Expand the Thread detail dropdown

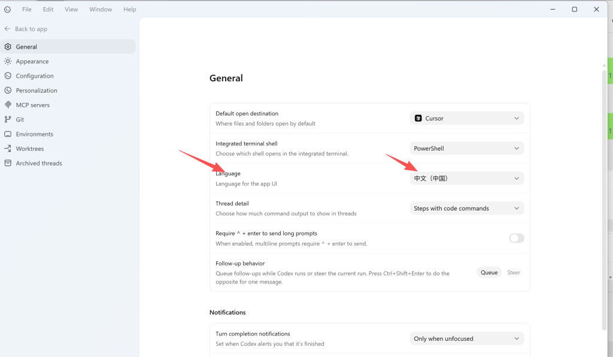pyautogui.click(x=466, y=208)
